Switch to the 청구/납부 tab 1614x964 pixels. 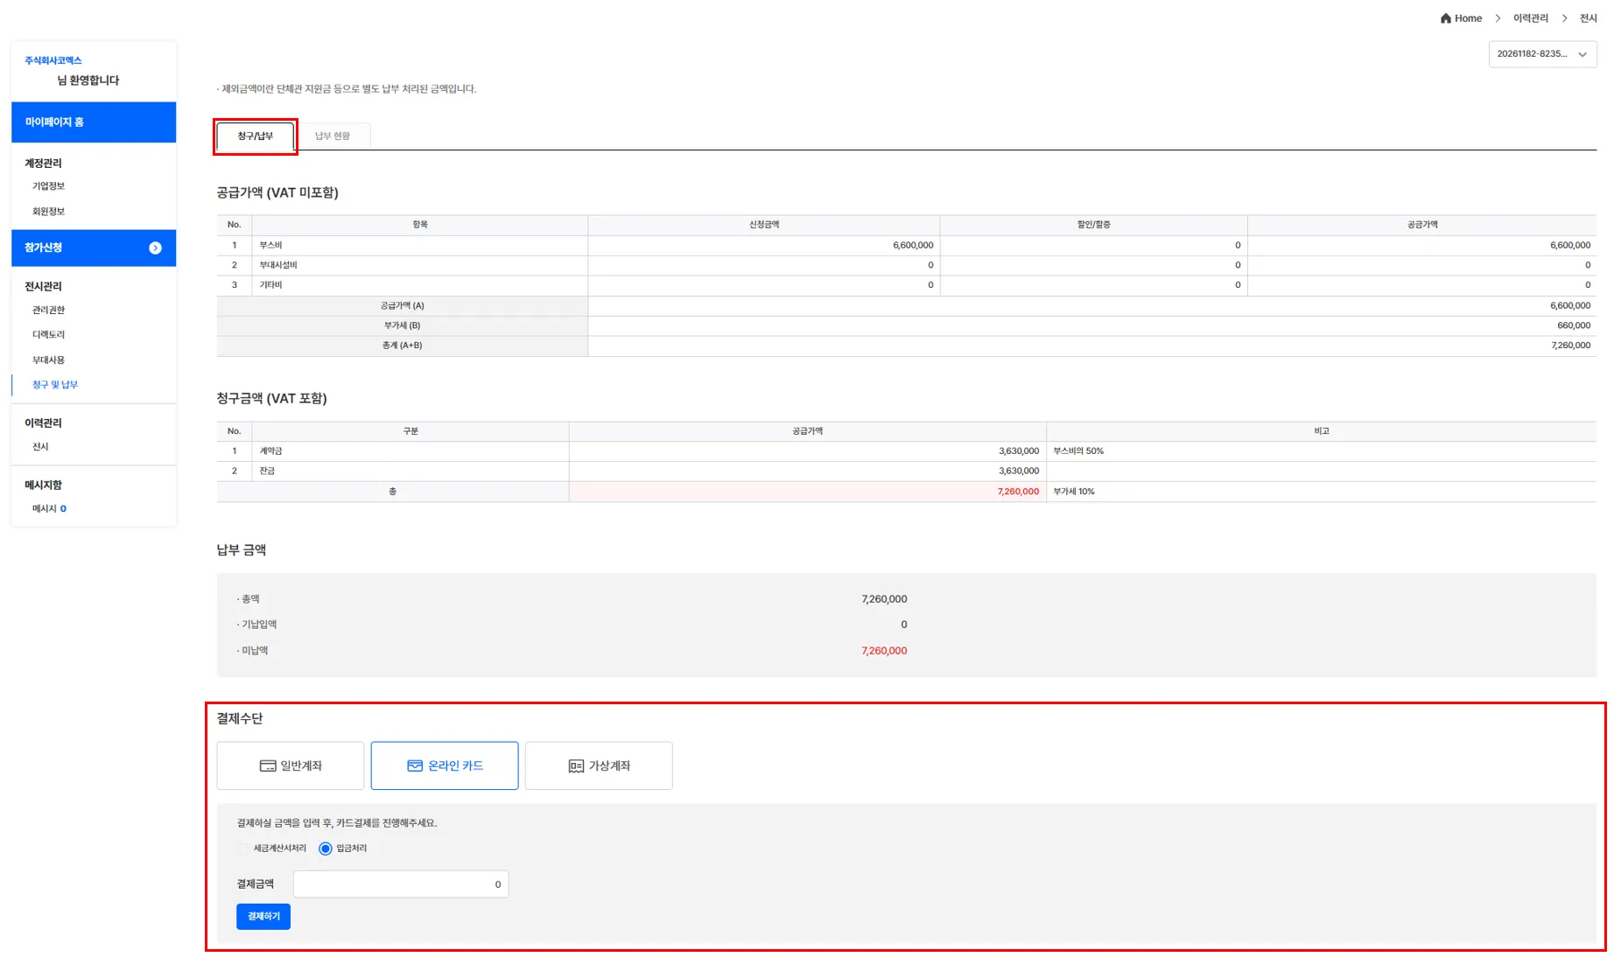(x=255, y=136)
